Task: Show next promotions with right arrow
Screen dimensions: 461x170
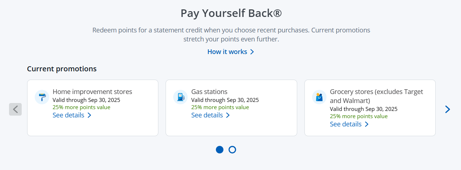Action: (447, 109)
